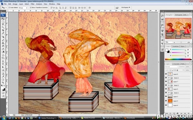The image size is (193, 120).
Task: Select the Zoom tool
Action: tap(3, 83)
